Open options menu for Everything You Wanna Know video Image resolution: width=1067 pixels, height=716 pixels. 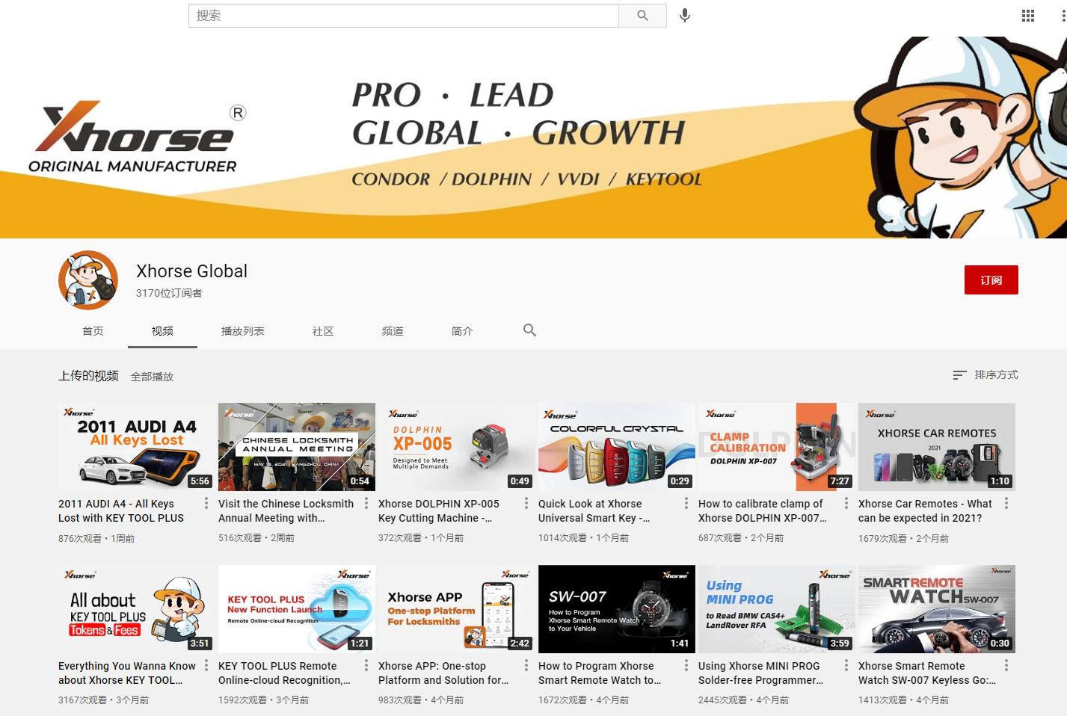pyautogui.click(x=206, y=665)
